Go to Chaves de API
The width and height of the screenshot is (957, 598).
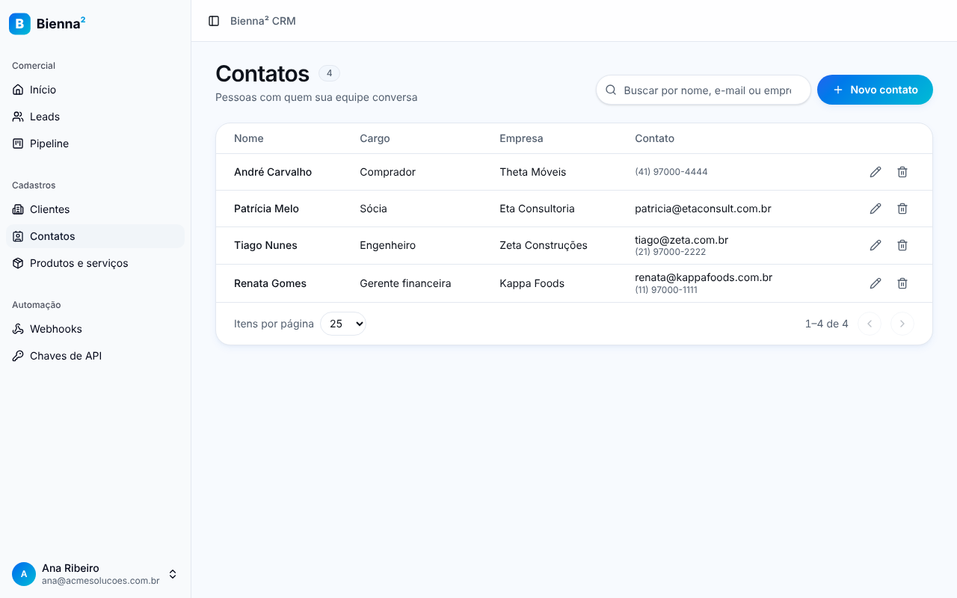coord(95,356)
